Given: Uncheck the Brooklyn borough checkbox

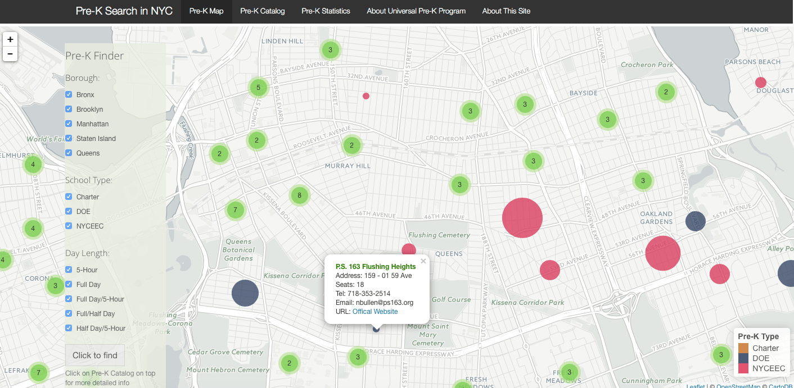Looking at the screenshot, I should point(69,109).
